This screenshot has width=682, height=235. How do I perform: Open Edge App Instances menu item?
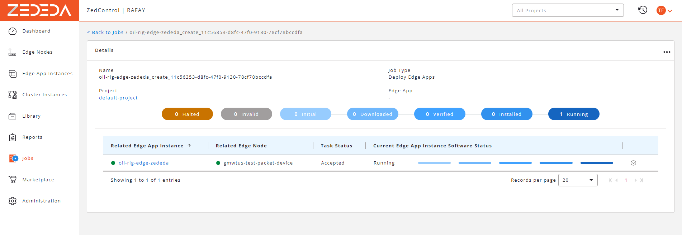(x=47, y=74)
